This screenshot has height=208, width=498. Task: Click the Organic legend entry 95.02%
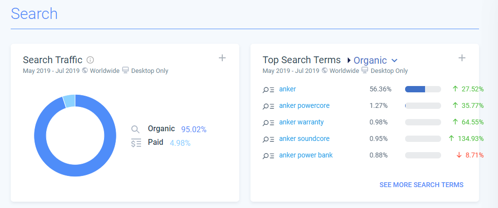(x=177, y=129)
